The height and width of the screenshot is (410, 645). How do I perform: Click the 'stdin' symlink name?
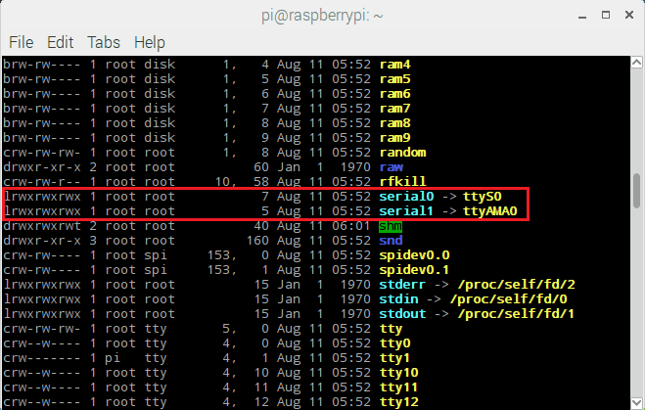pyautogui.click(x=398, y=299)
